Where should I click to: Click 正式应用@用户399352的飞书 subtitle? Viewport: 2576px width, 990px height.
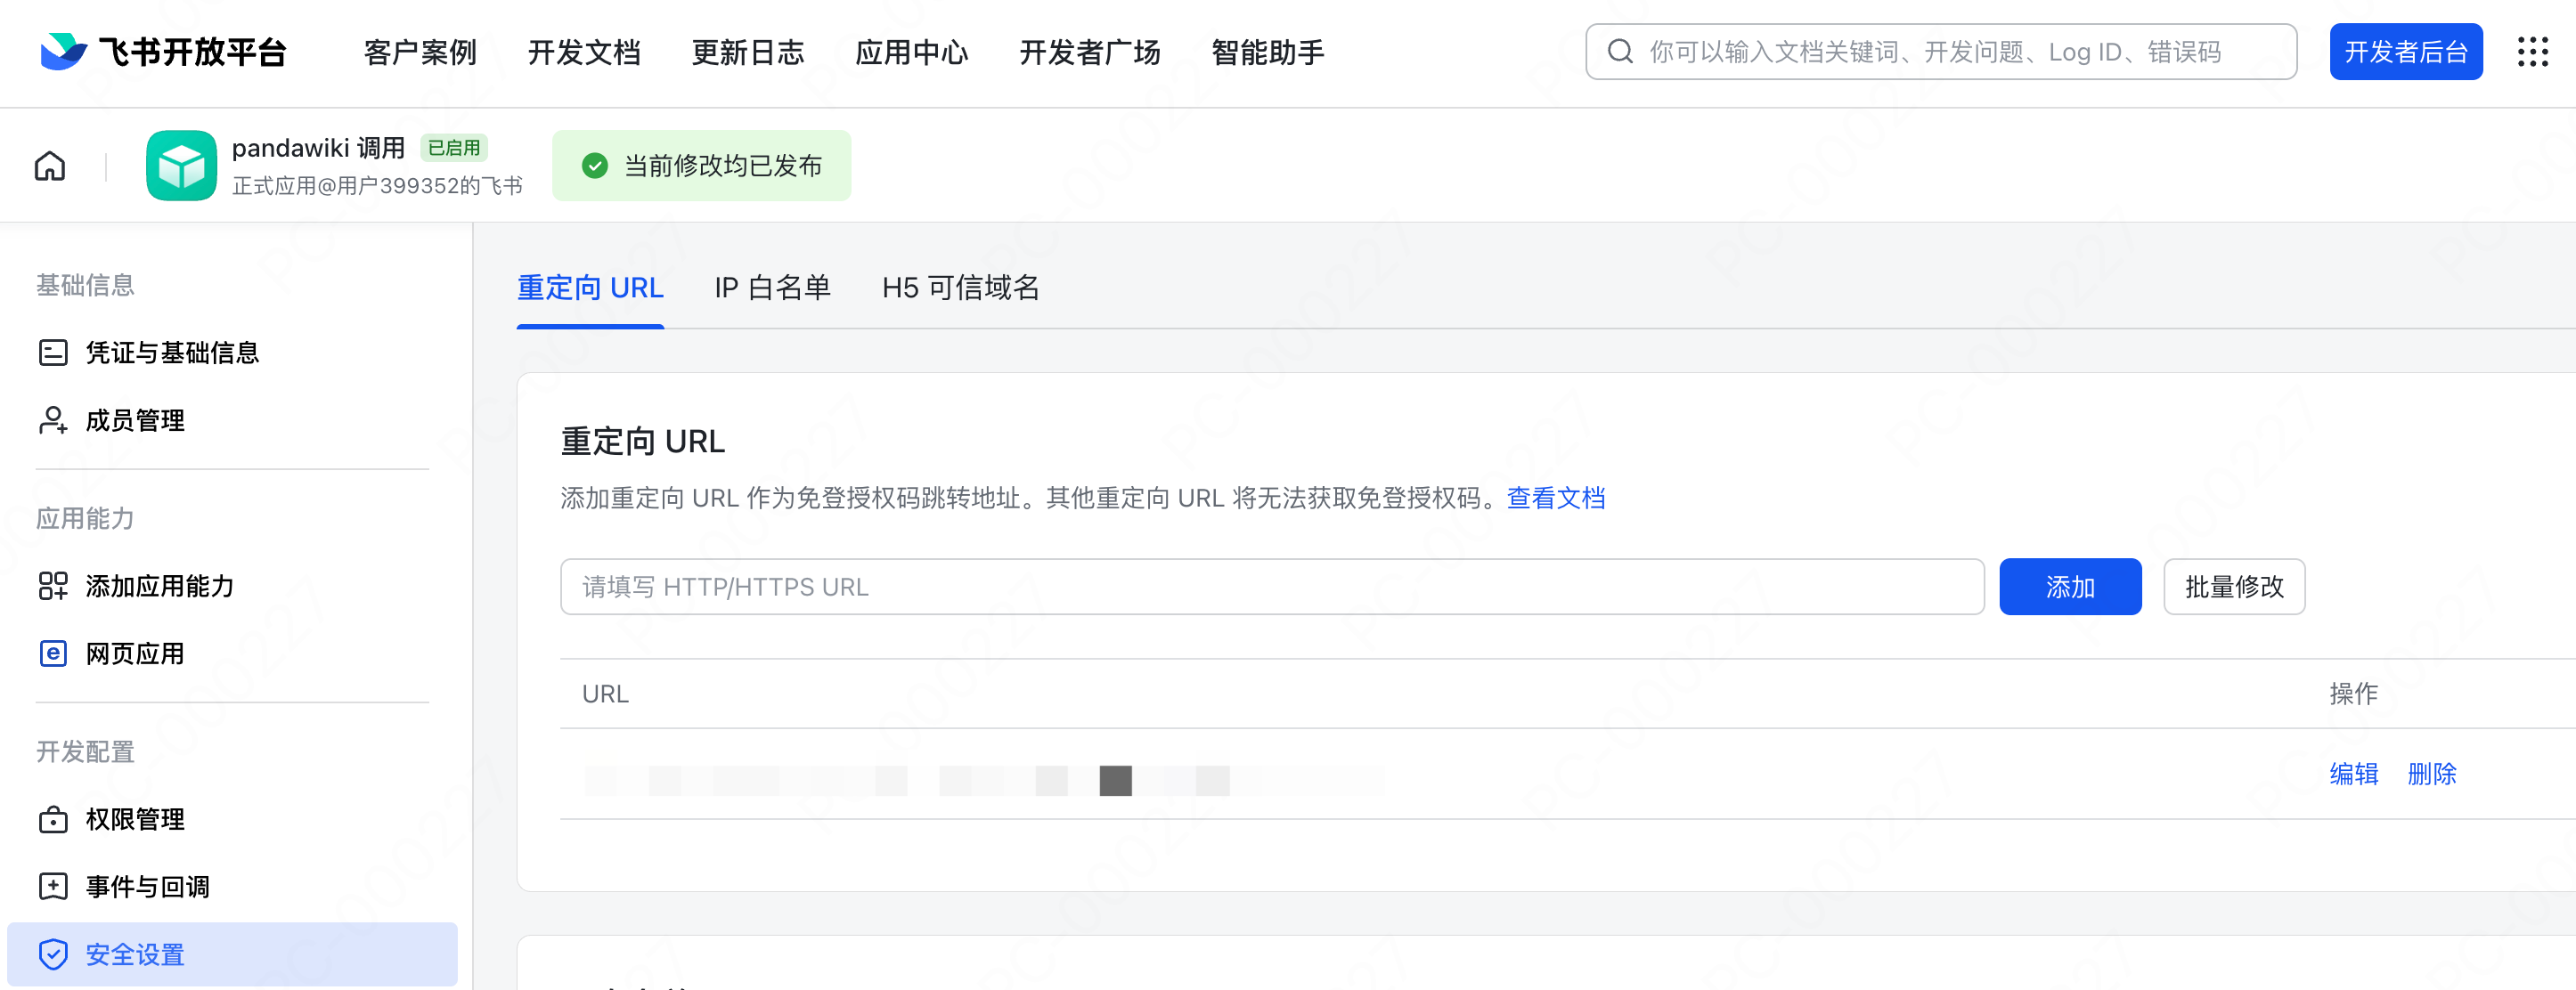pos(377,186)
